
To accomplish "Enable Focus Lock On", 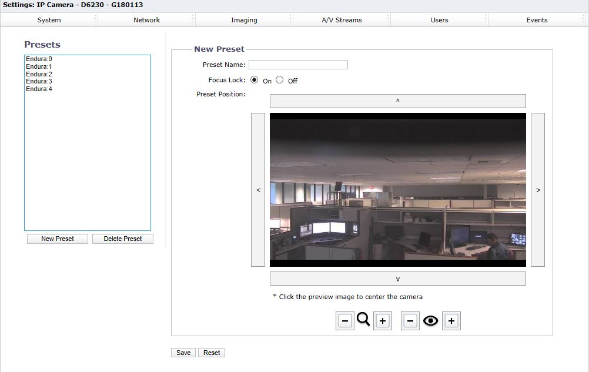I will [x=254, y=79].
